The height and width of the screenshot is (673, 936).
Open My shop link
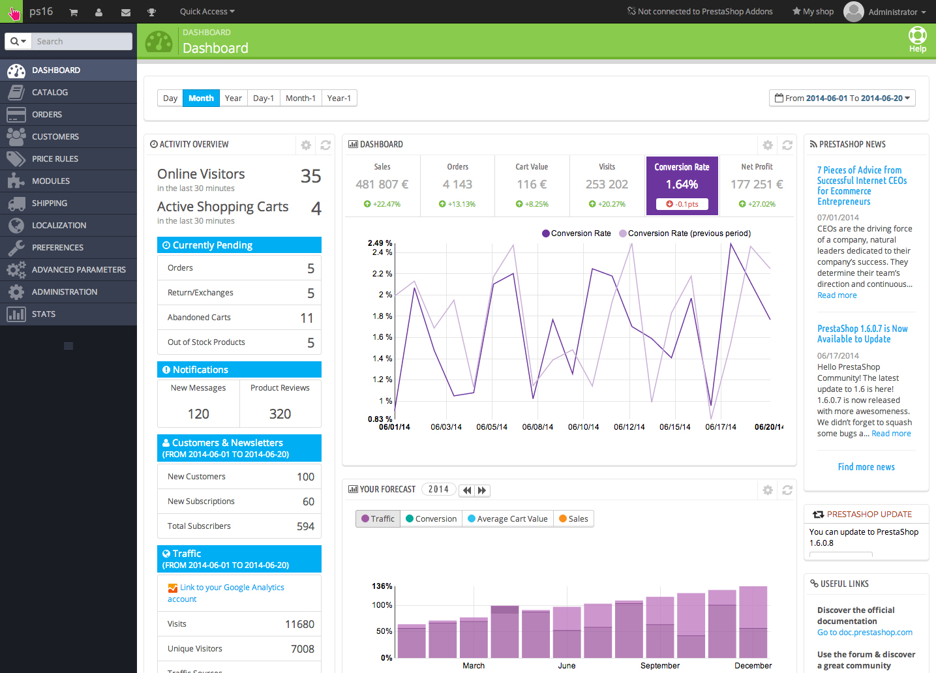[x=813, y=12]
